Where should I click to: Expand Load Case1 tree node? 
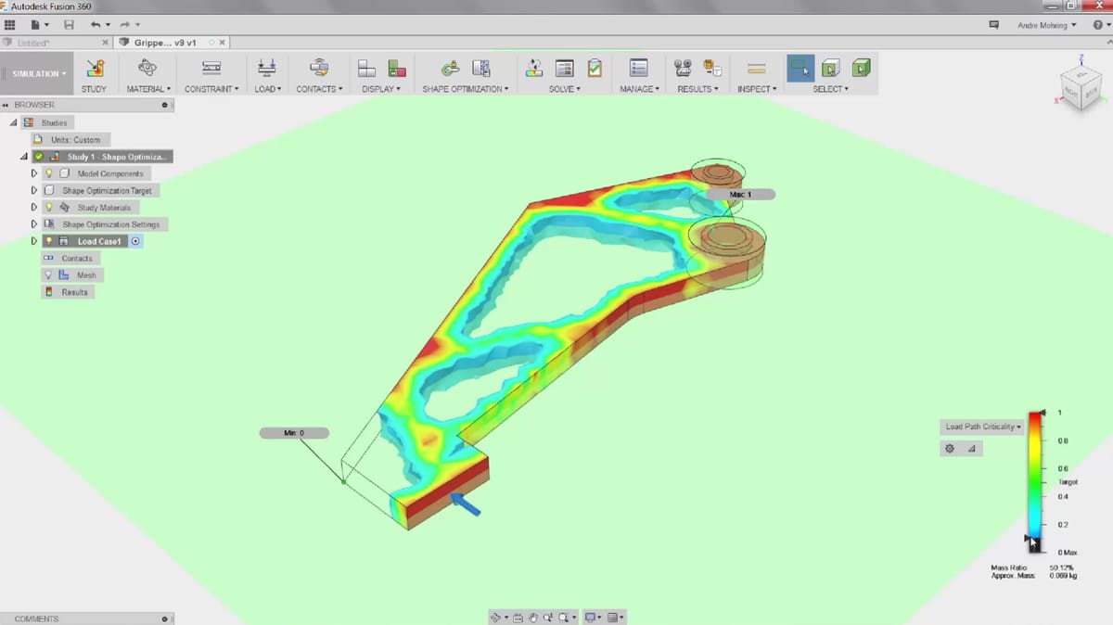coord(34,241)
